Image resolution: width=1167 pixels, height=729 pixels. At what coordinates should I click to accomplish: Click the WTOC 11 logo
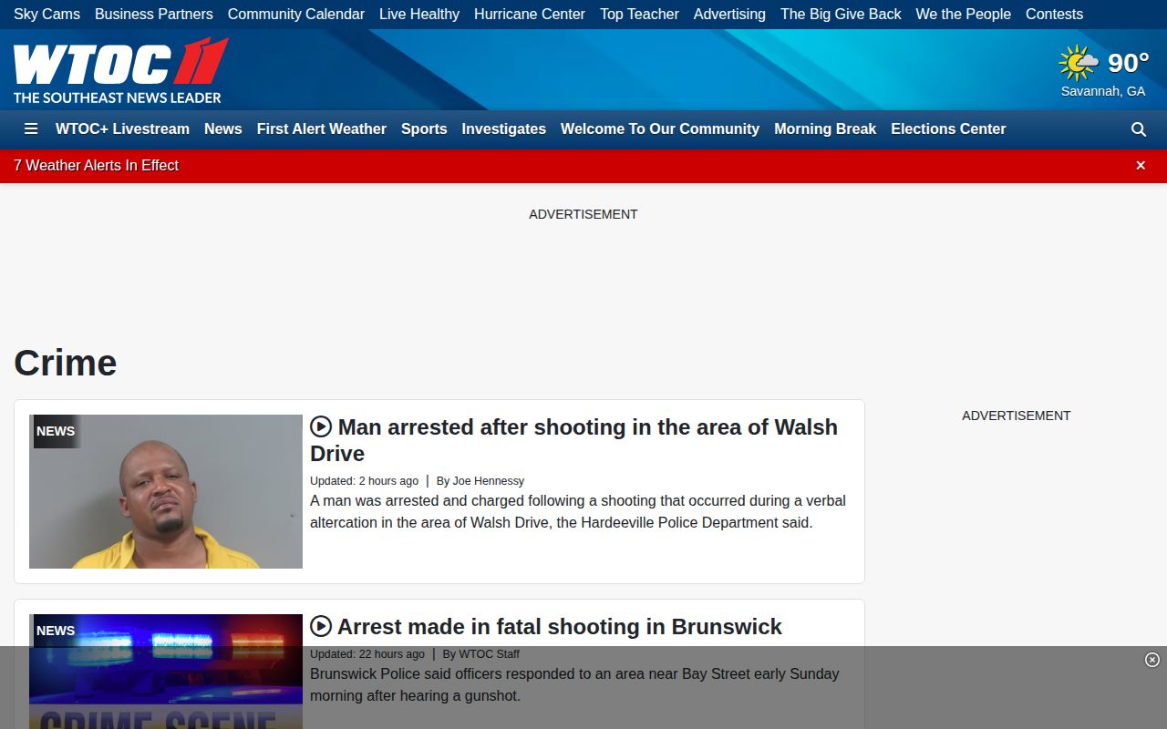click(x=120, y=70)
